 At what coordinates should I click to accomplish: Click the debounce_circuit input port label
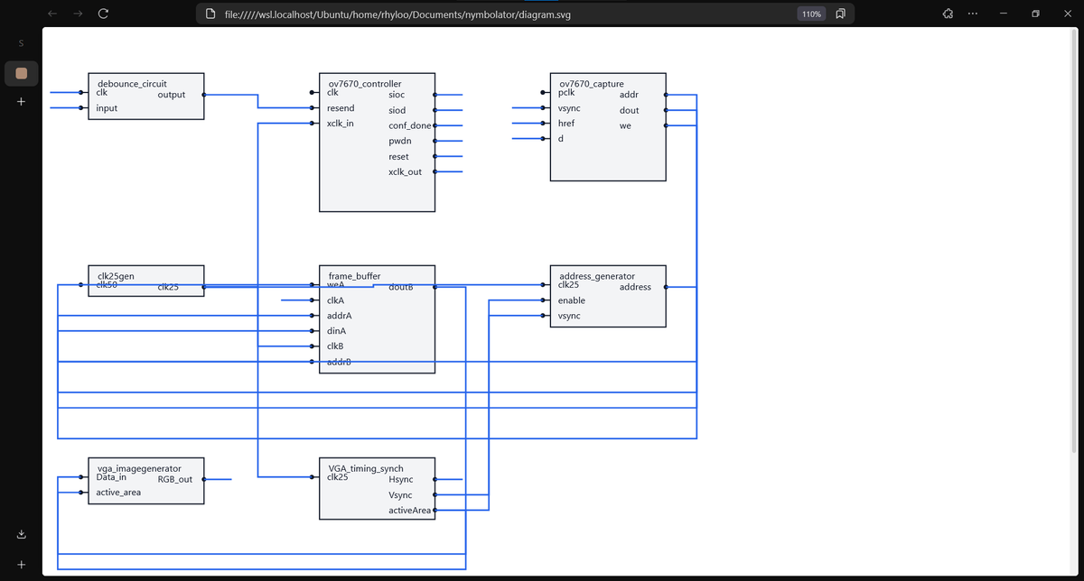pyautogui.click(x=107, y=108)
